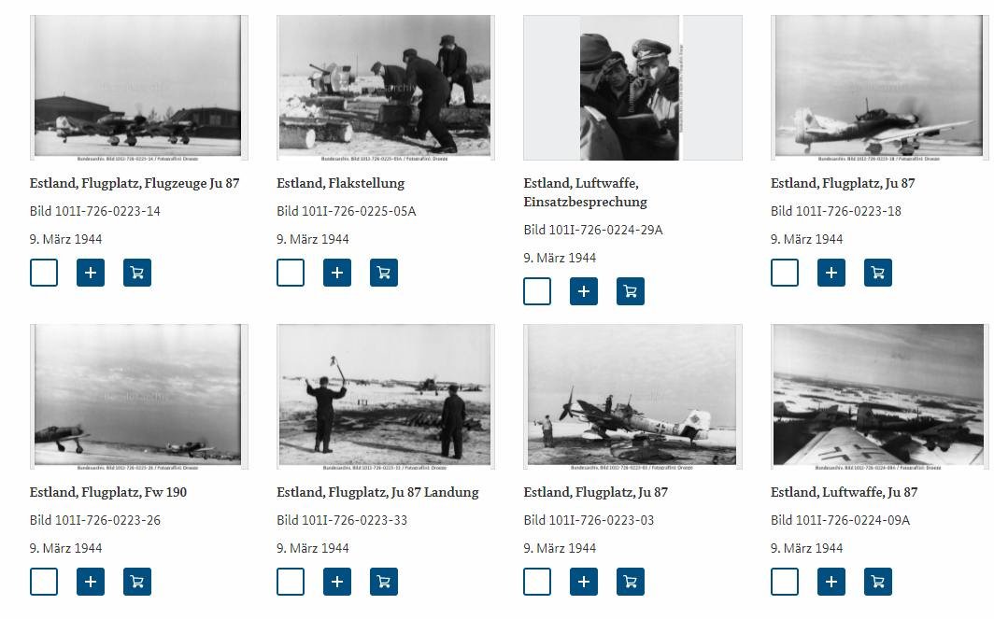Image resolution: width=994 pixels, height=619 pixels.
Task: Add Bild 101I-726-0223-14 with the plus icon
Action: (91, 273)
